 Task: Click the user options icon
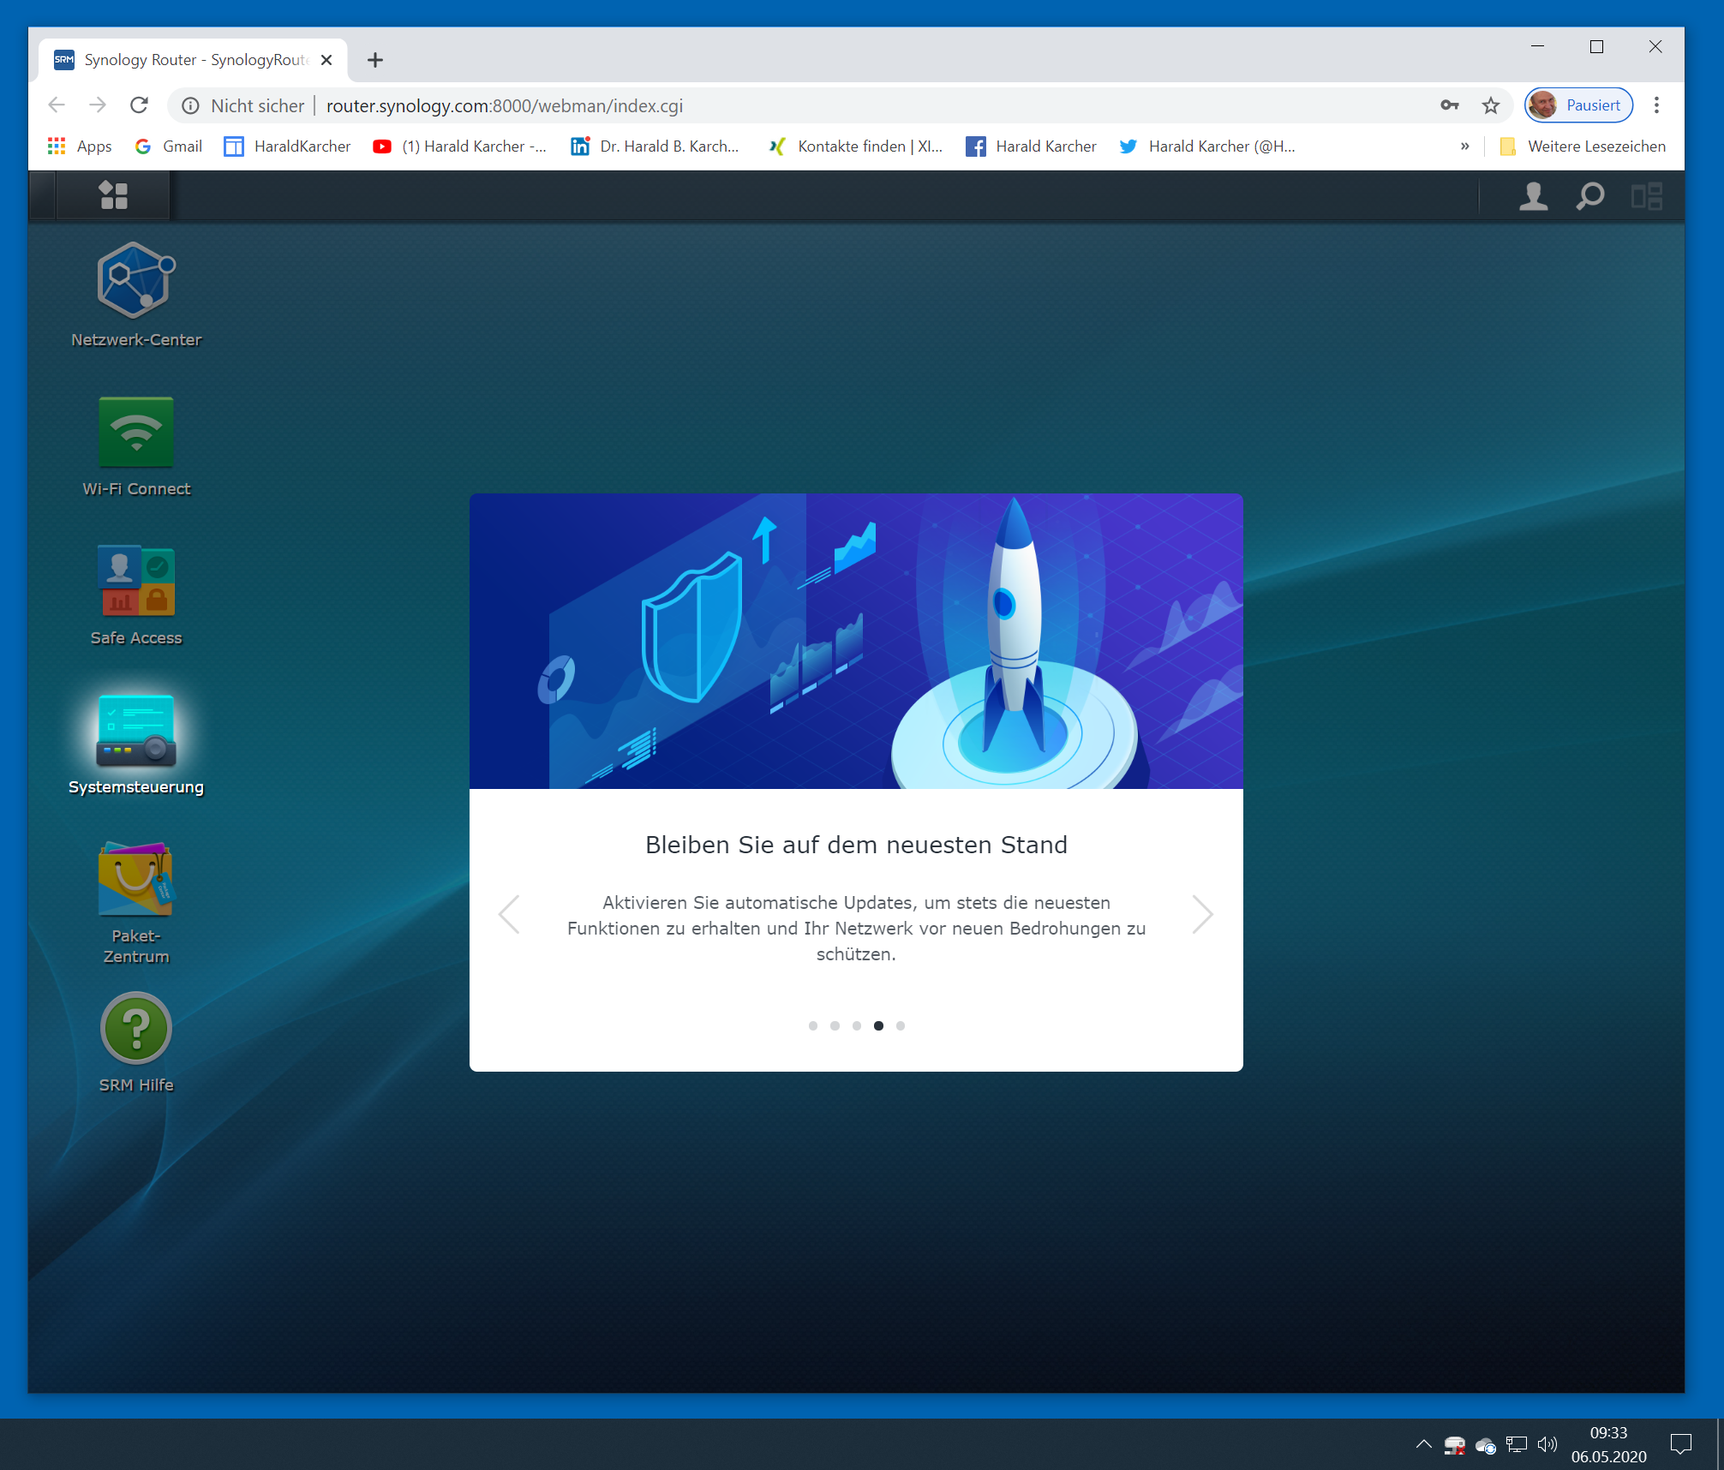(1533, 196)
